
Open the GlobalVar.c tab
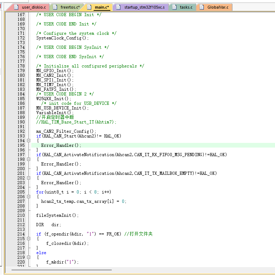pos(215,7)
